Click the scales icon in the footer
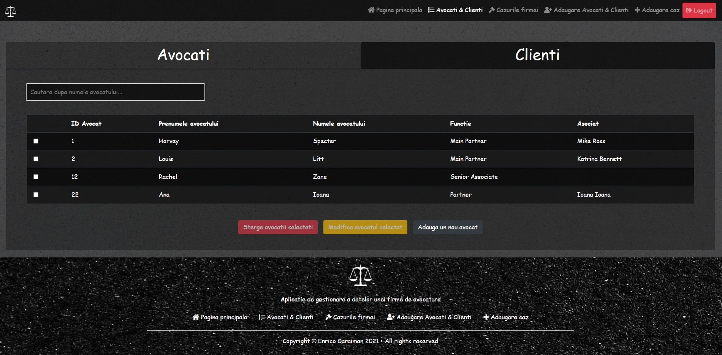Image resolution: width=722 pixels, height=355 pixels. point(360,276)
